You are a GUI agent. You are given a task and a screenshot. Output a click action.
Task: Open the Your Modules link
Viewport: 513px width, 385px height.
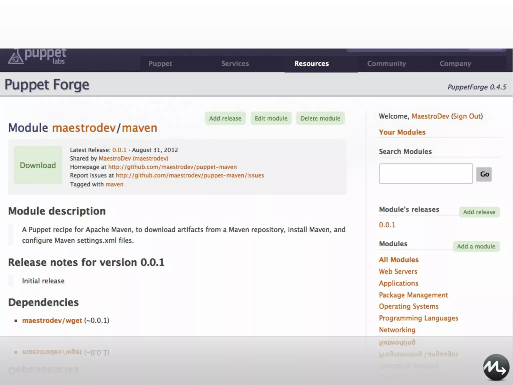402,132
